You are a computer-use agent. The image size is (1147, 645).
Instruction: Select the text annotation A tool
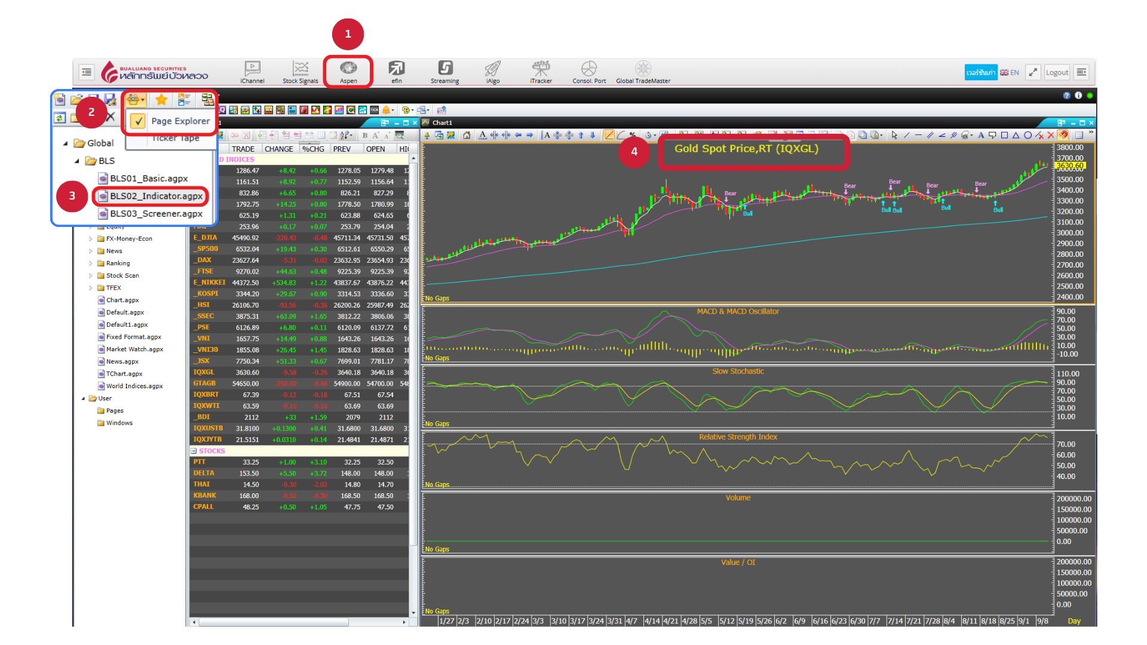980,135
